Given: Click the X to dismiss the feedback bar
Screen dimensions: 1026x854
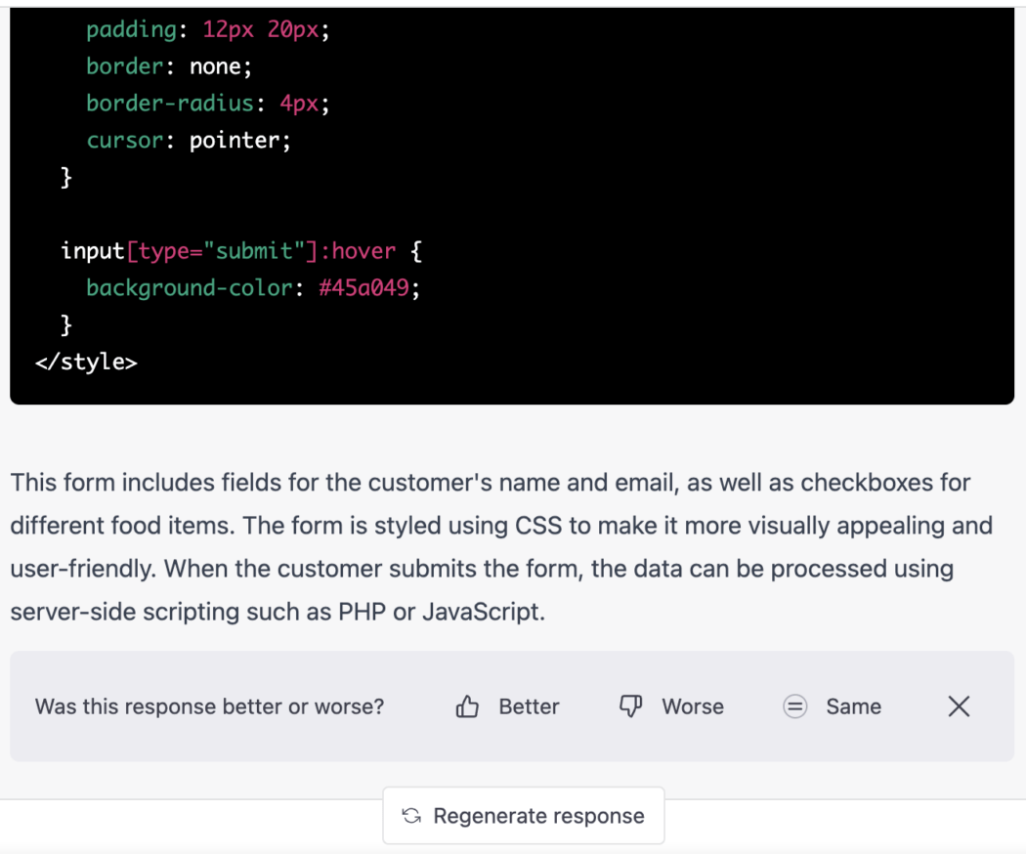Looking at the screenshot, I should tap(959, 705).
